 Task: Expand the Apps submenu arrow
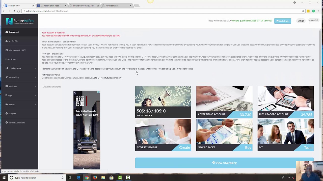pos(35,96)
